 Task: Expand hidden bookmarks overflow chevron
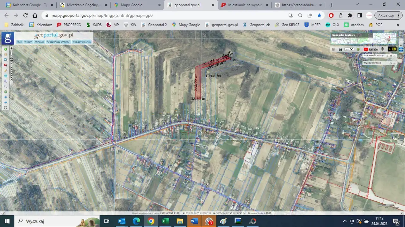[x=398, y=25]
